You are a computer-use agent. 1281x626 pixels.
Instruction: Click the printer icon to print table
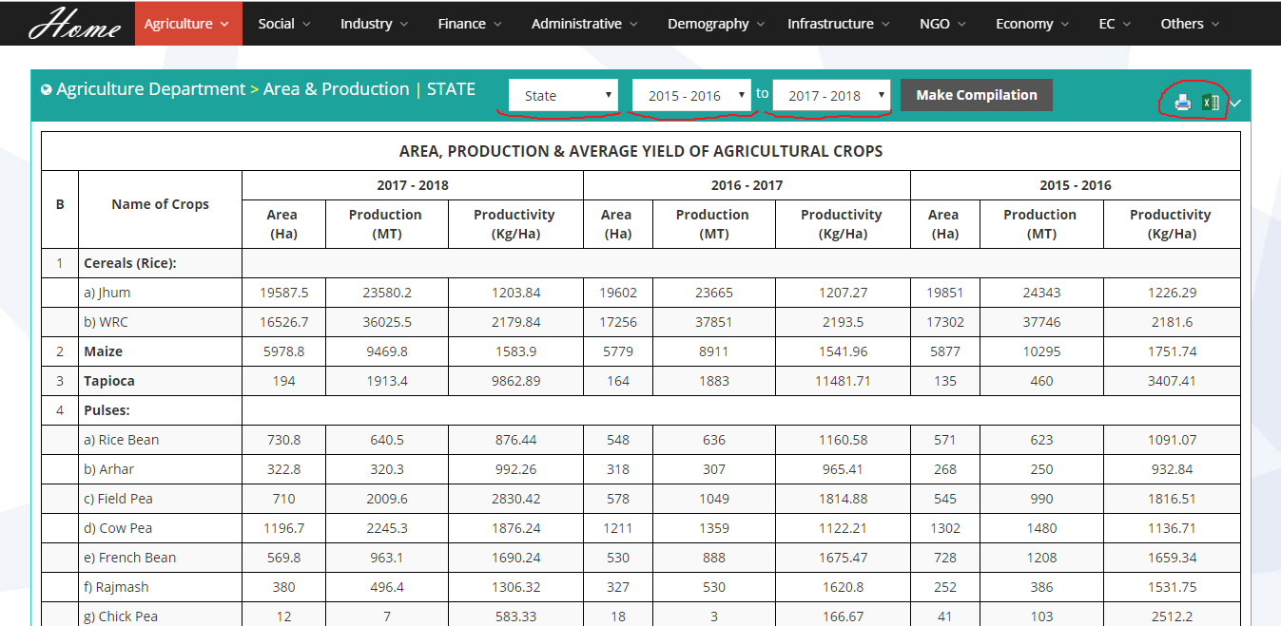click(x=1182, y=103)
